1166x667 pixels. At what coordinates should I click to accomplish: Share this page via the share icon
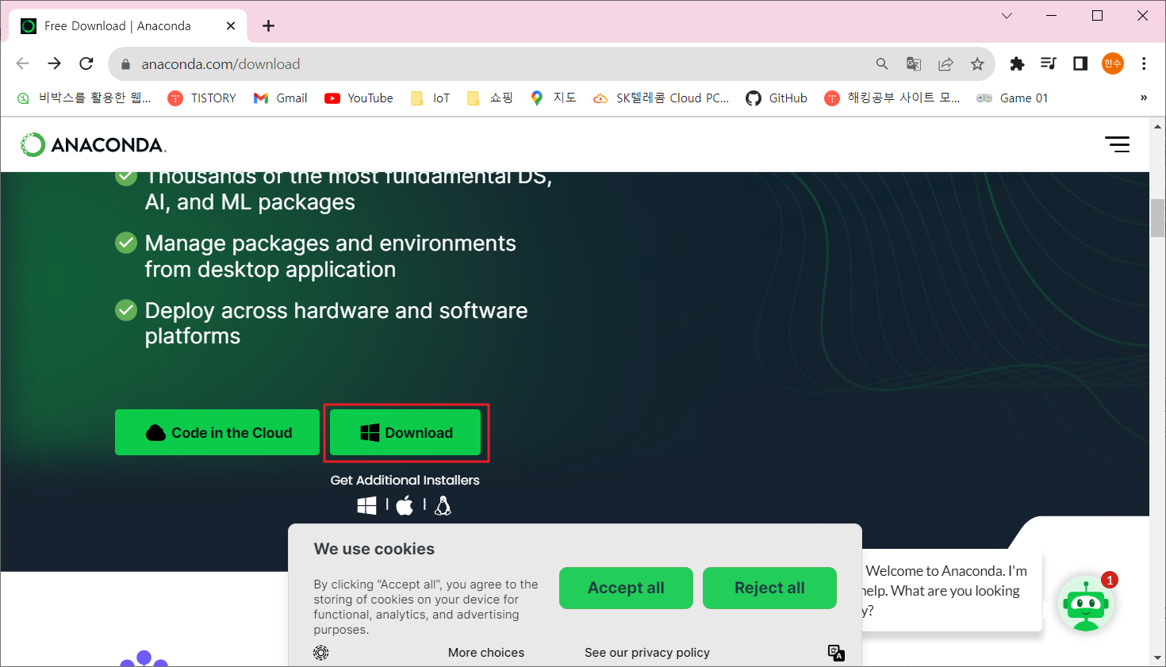click(x=945, y=64)
